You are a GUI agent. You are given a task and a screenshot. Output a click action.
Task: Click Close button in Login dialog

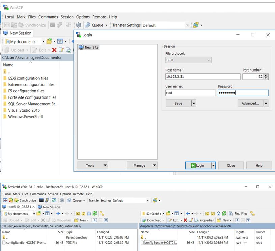231,165
